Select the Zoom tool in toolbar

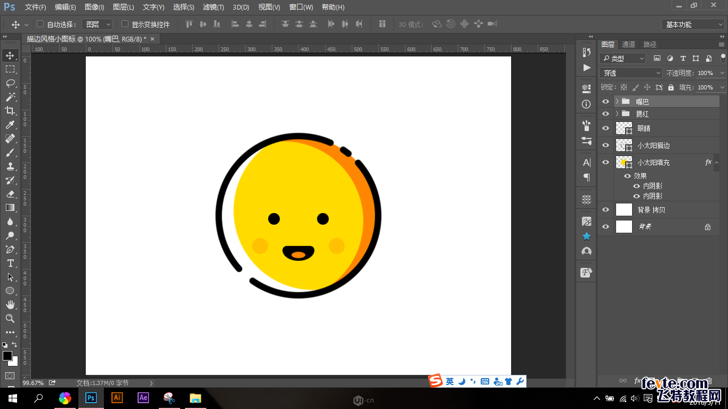click(x=10, y=318)
